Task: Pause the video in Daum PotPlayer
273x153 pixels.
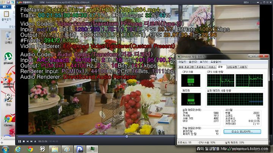Action: coord(19,141)
